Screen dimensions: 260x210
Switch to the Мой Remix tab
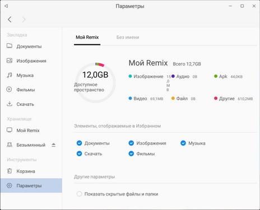87,38
